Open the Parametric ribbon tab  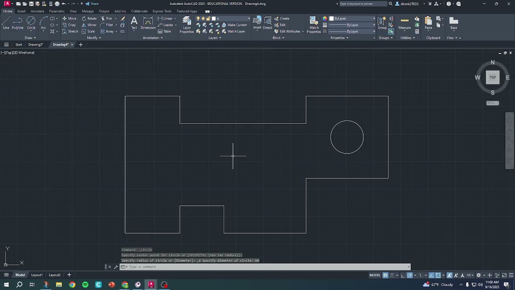tap(57, 11)
